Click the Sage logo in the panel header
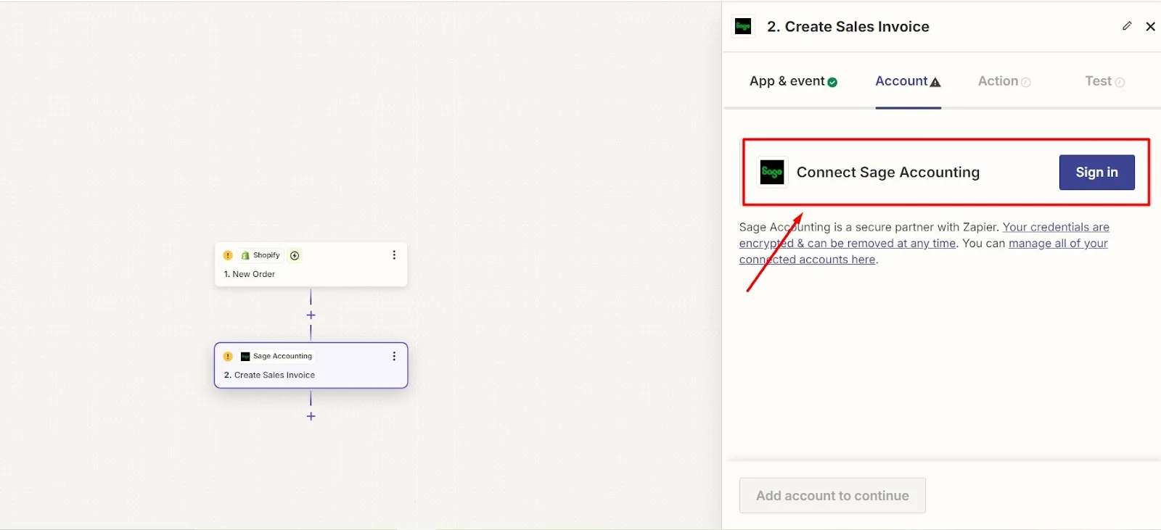This screenshot has height=530, width=1161. (743, 27)
